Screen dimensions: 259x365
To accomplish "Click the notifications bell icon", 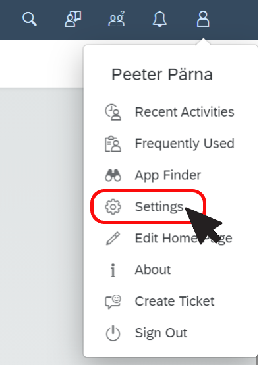I will click(x=159, y=19).
